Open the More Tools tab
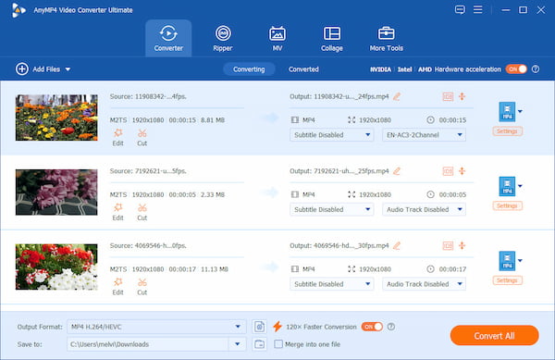The image size is (555, 360). point(386,38)
